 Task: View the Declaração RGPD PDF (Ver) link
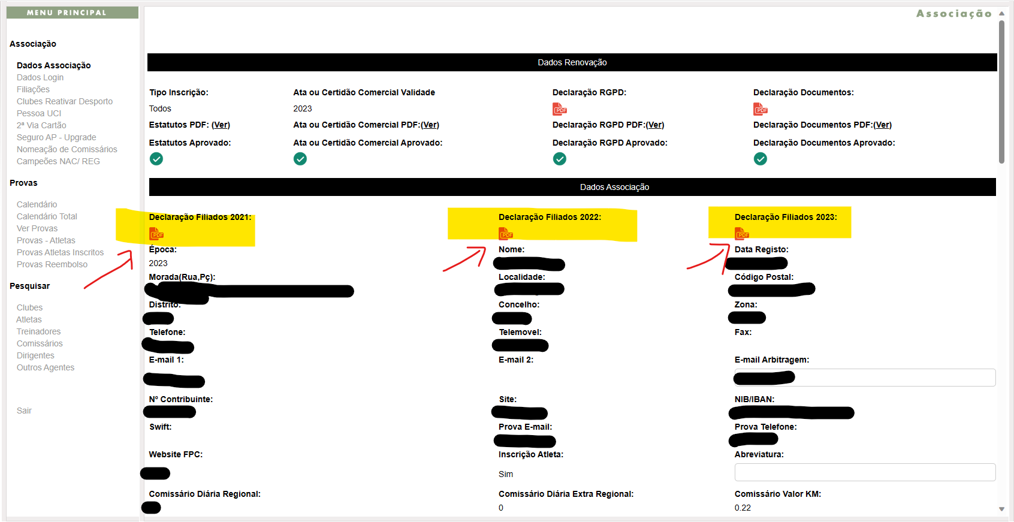(654, 125)
